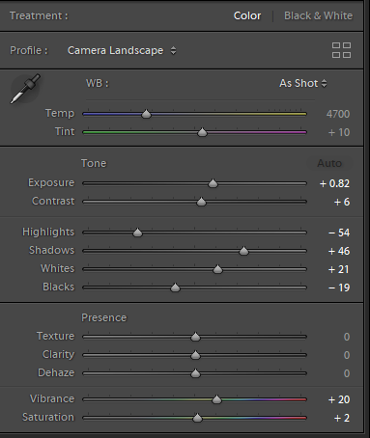Open the As Shot white balance dropdown

click(303, 83)
